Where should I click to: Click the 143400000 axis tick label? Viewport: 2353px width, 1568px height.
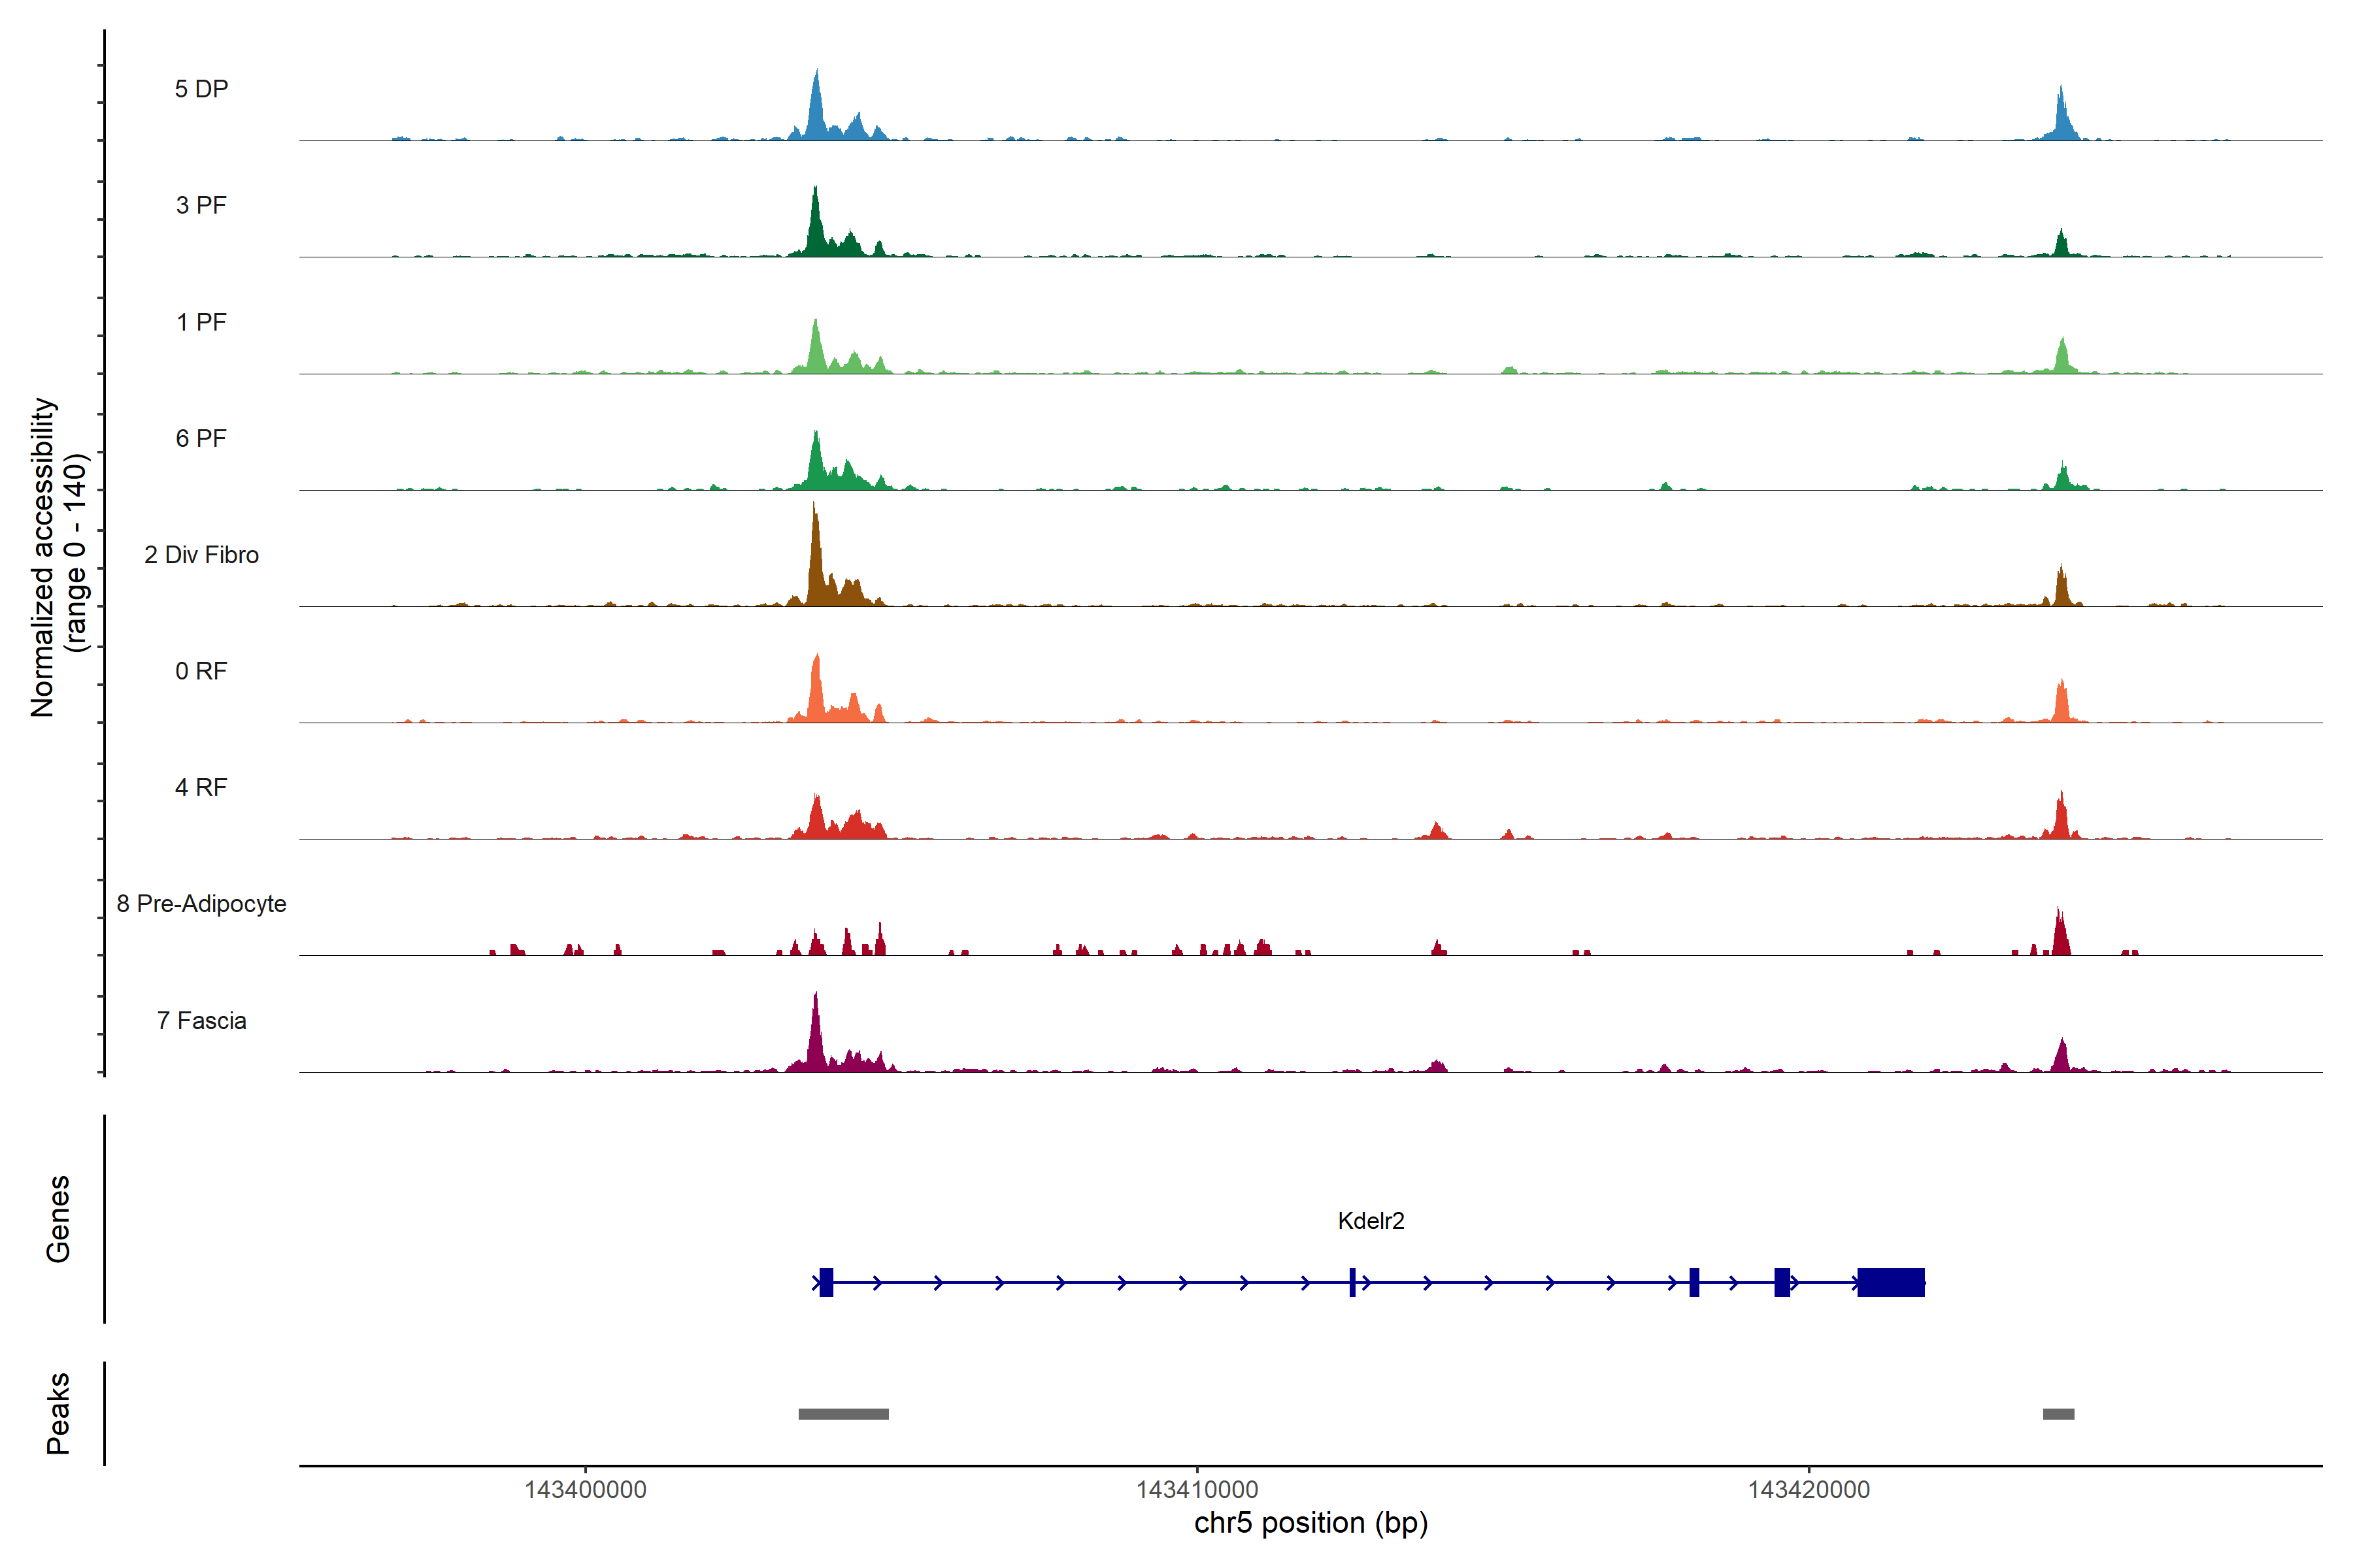(585, 1490)
